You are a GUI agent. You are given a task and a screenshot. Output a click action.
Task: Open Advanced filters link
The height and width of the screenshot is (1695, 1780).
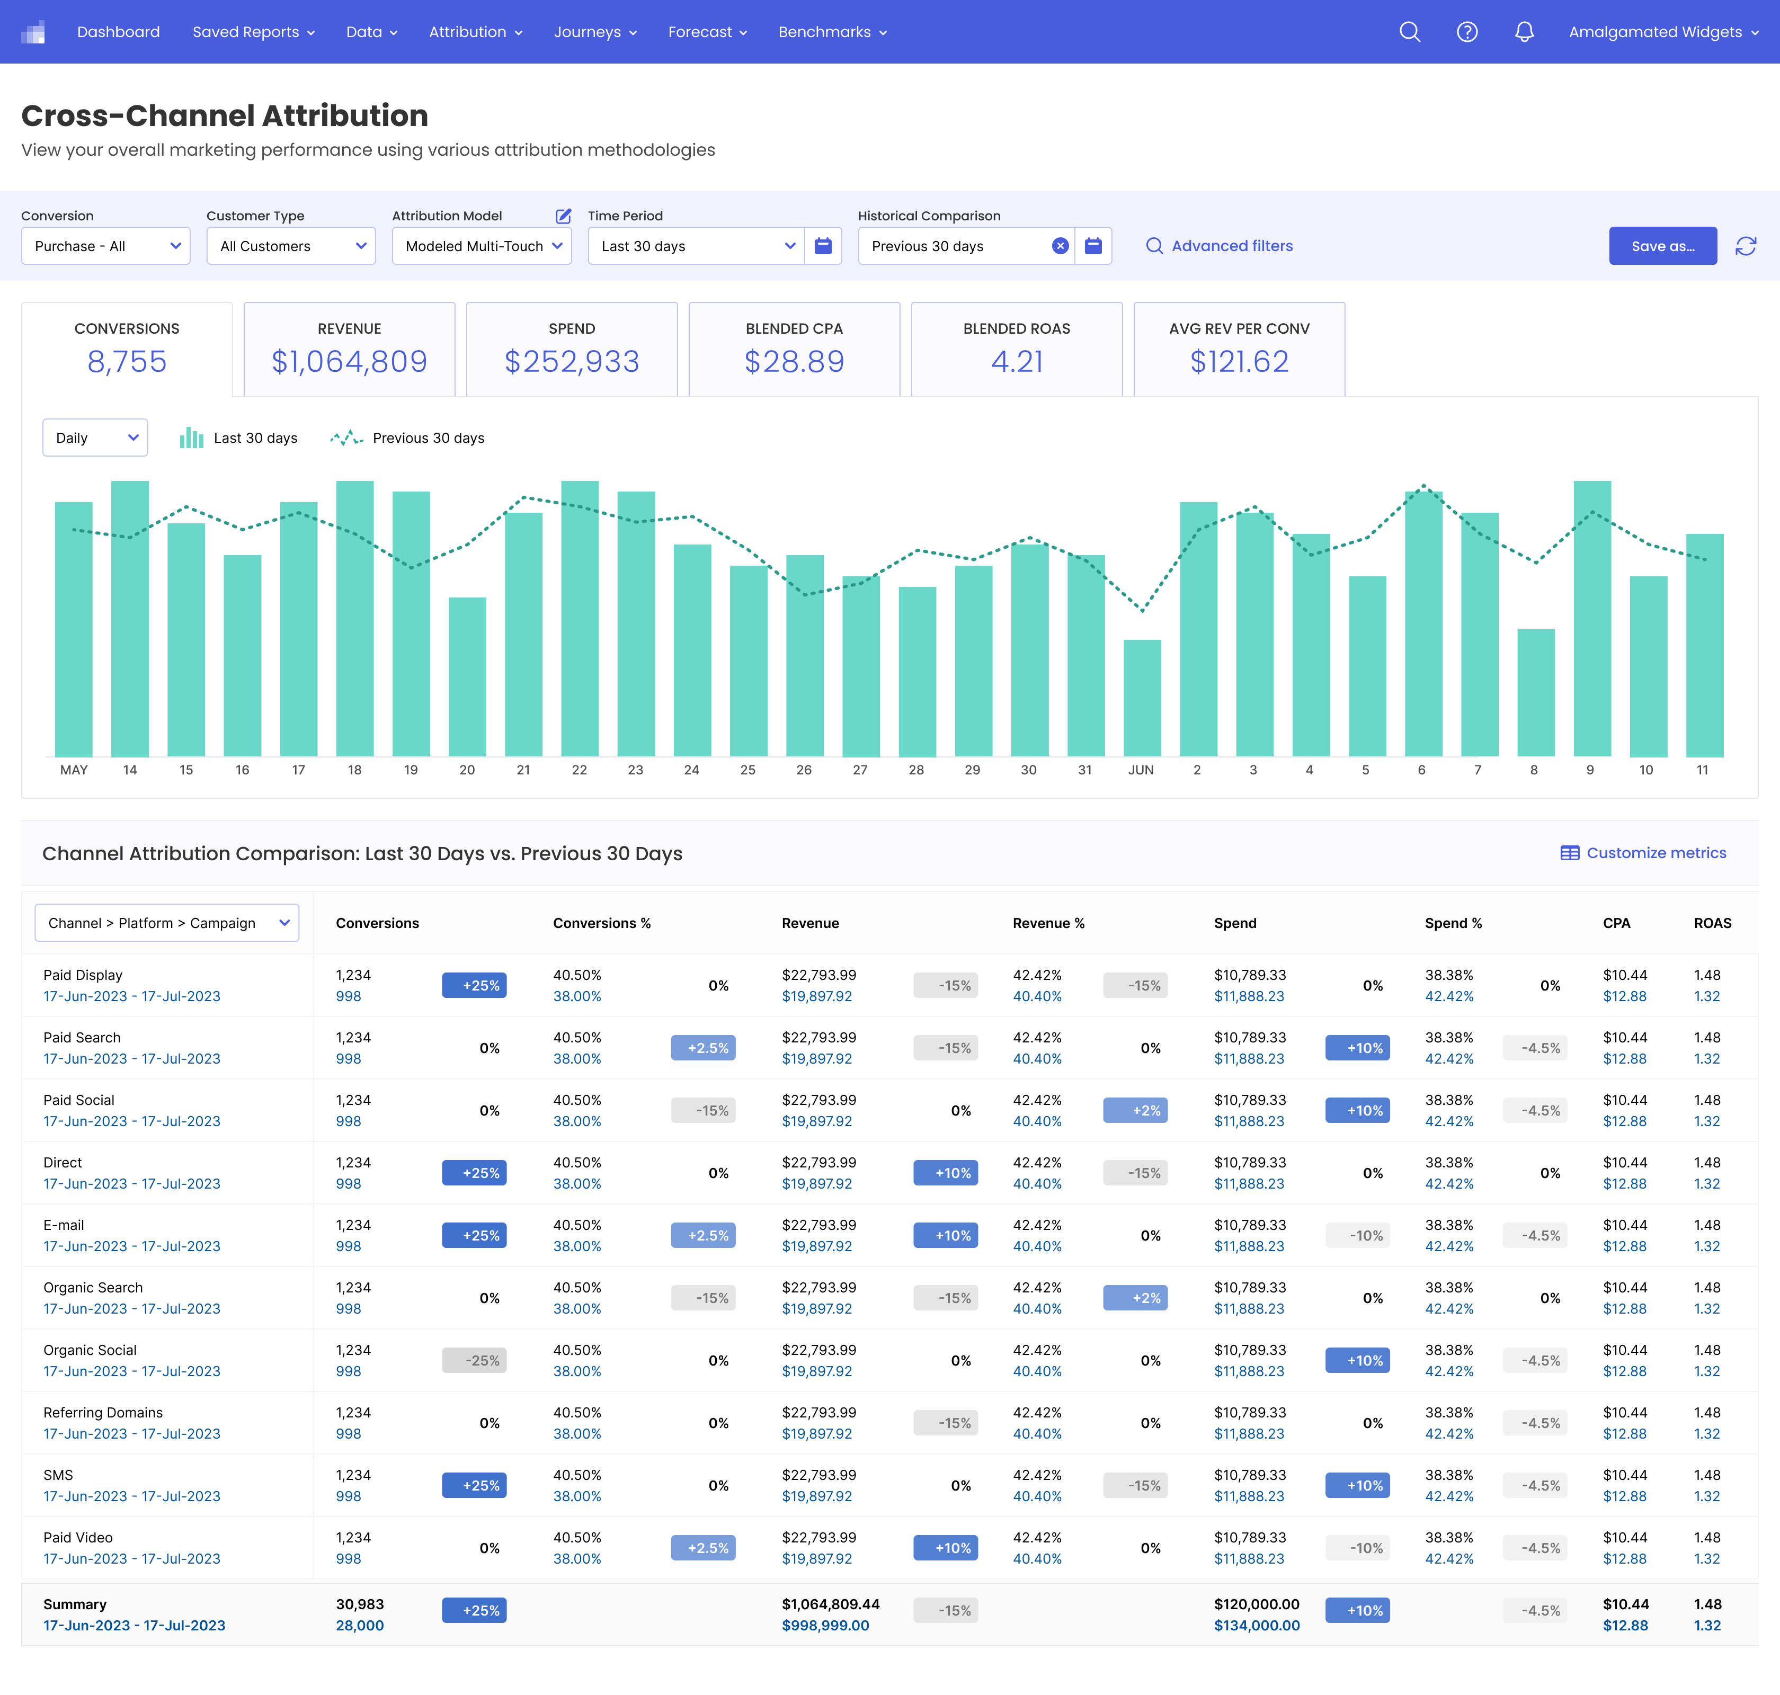click(1219, 246)
